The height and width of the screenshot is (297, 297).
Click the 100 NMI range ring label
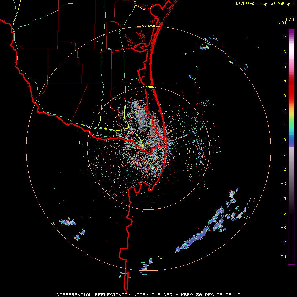click(148, 26)
